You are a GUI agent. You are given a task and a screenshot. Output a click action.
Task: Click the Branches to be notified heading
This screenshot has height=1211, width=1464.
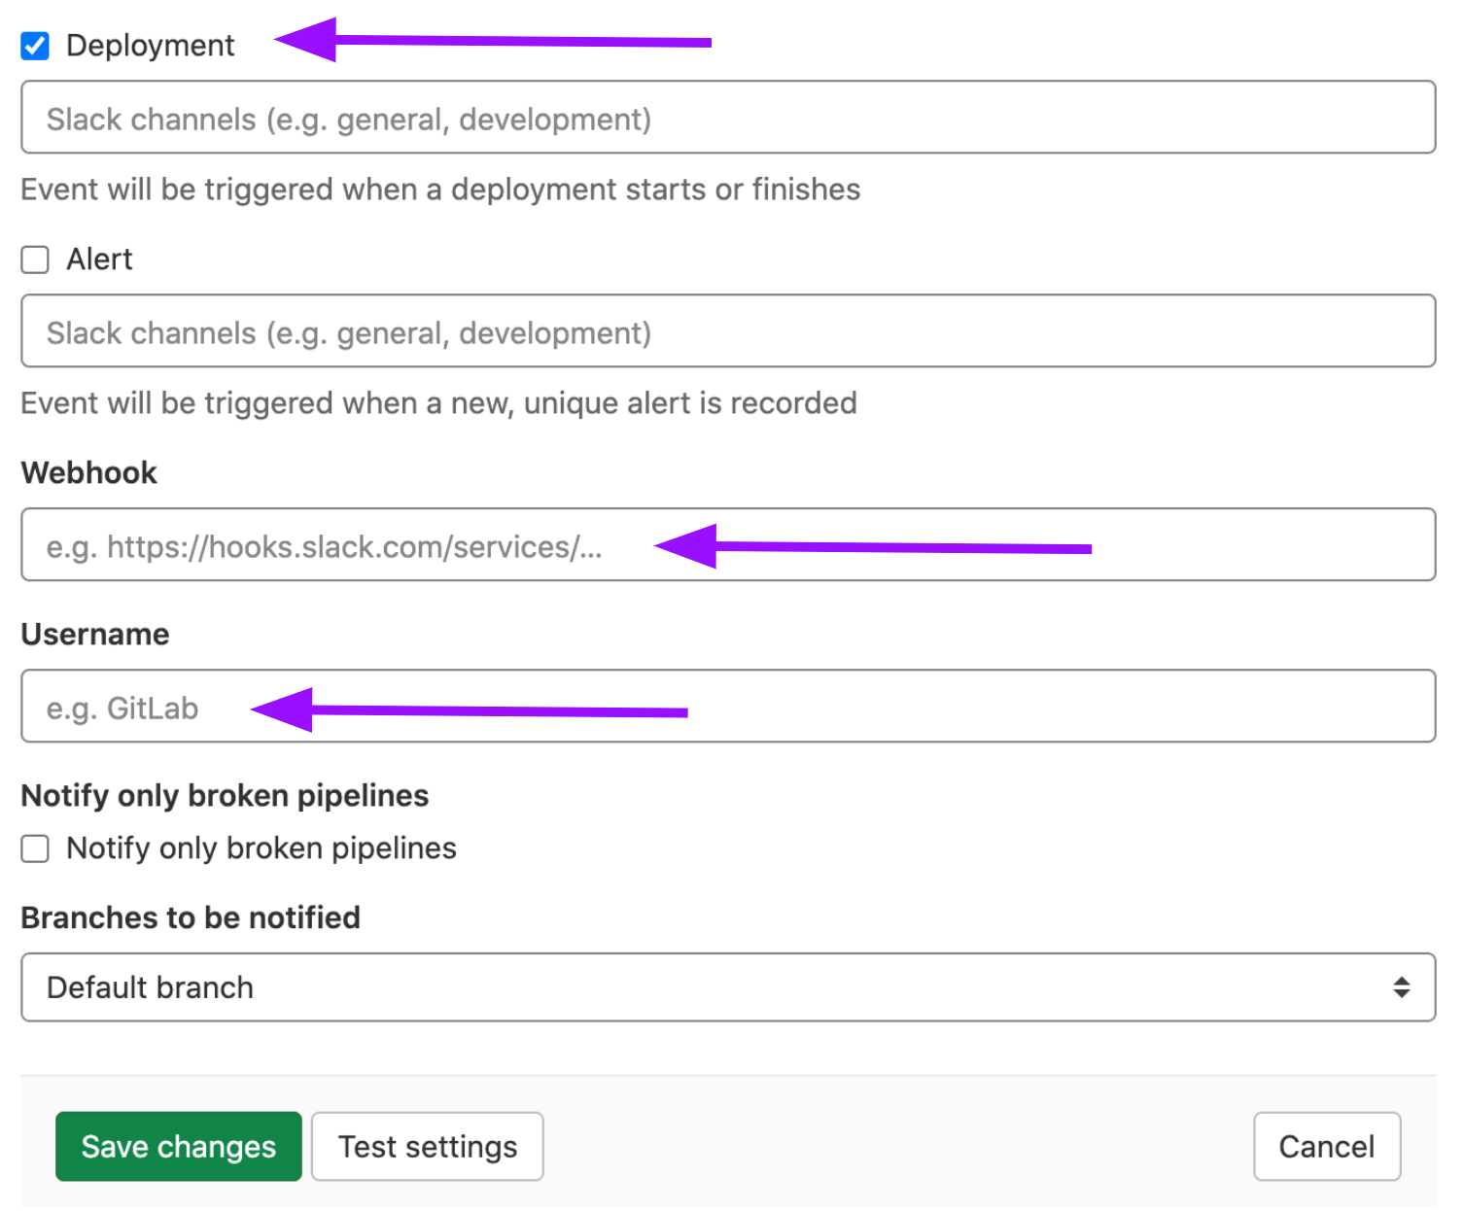click(191, 917)
